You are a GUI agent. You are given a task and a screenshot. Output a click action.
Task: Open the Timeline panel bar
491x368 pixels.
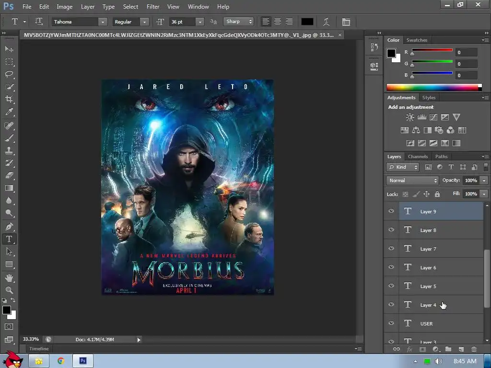point(39,349)
